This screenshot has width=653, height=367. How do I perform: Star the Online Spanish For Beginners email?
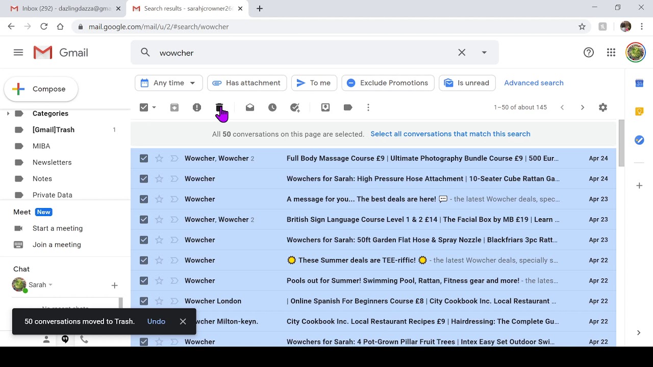click(x=159, y=301)
